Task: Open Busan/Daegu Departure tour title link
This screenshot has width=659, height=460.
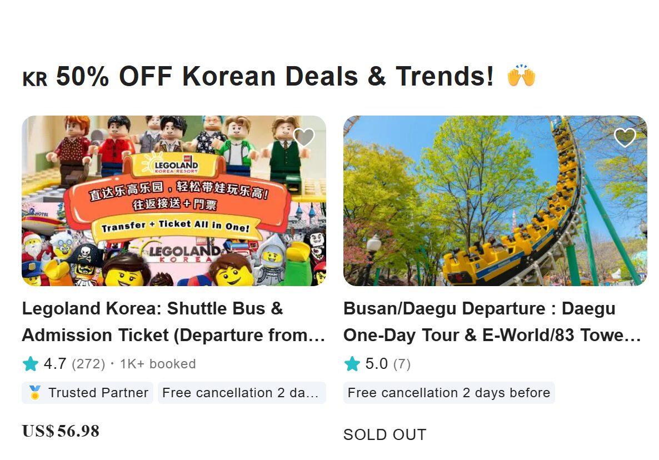Action: pos(492,322)
